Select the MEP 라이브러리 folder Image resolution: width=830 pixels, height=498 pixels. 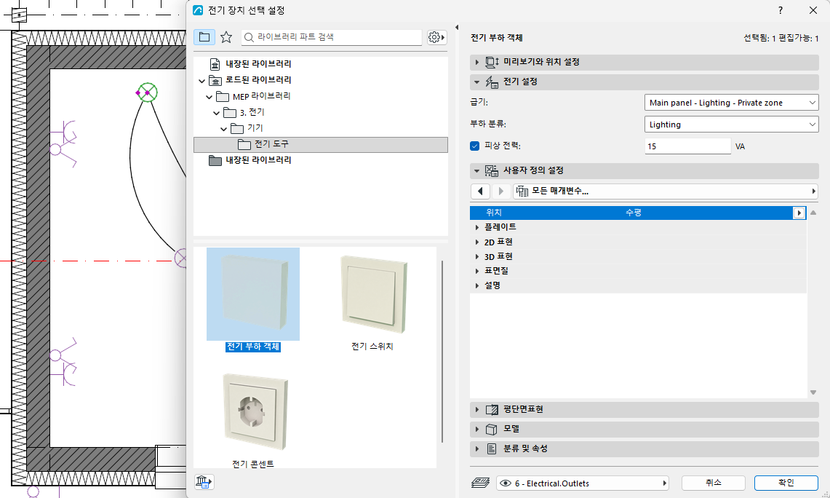click(x=261, y=96)
